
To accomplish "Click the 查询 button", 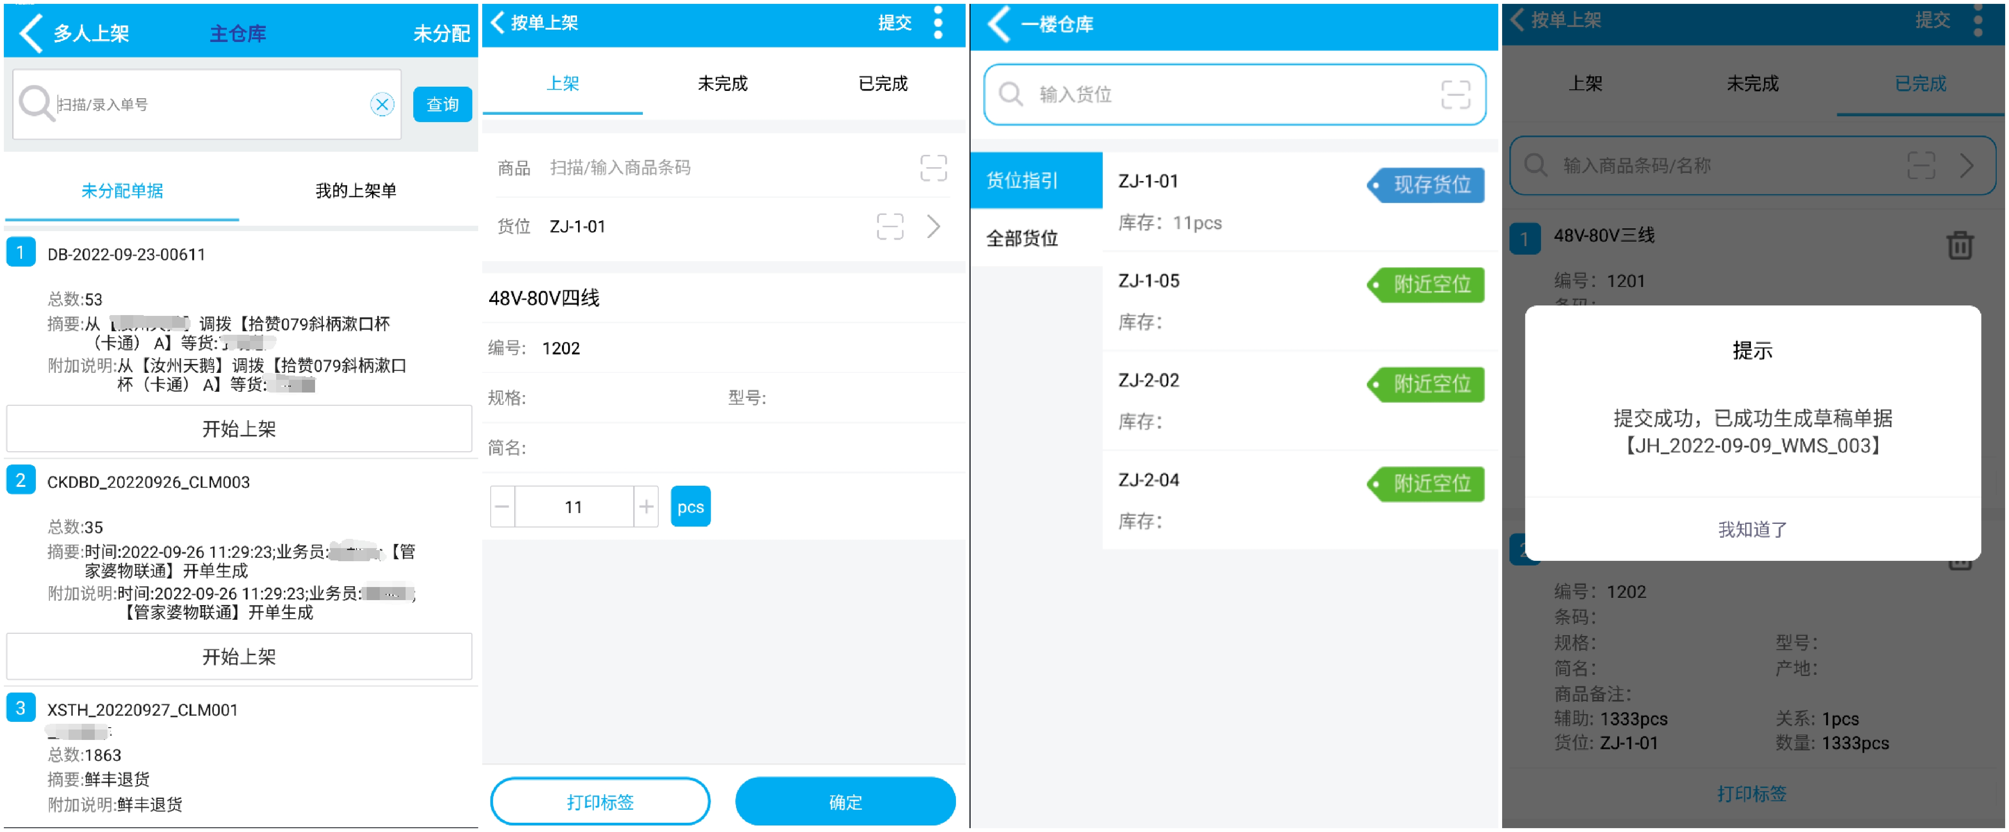I will click(x=442, y=104).
